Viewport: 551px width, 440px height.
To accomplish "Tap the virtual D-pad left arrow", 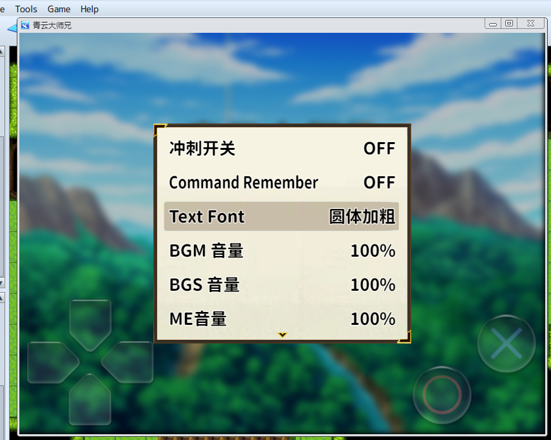I will pyautogui.click(x=53, y=362).
